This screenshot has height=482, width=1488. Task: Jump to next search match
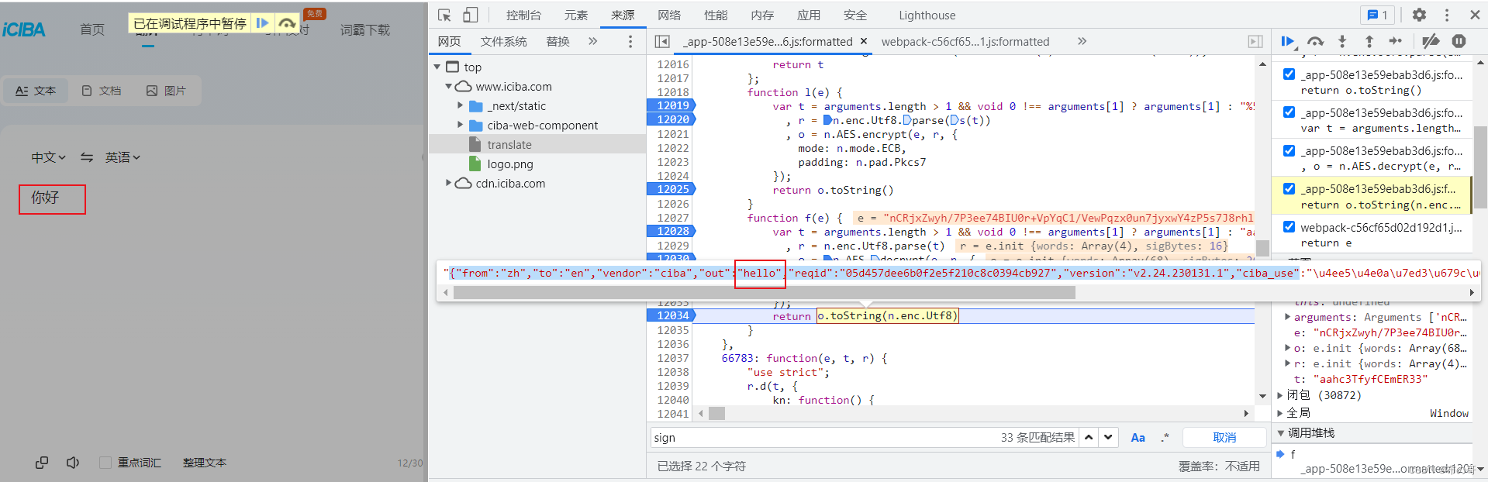coord(1109,437)
